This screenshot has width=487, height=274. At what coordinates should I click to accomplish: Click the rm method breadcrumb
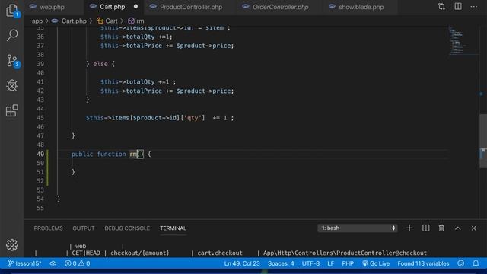pos(140,21)
